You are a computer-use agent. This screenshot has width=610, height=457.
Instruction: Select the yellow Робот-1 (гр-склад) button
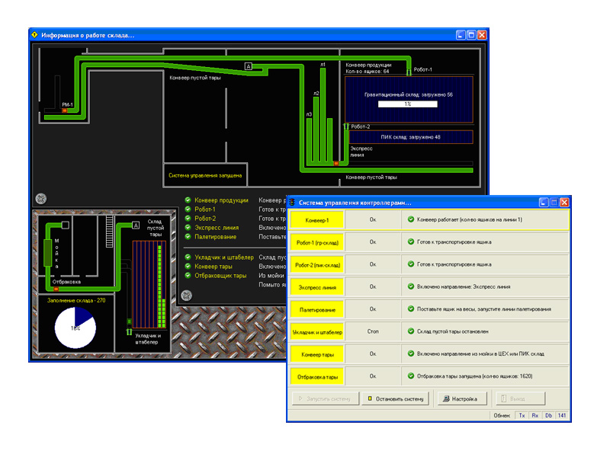point(317,243)
